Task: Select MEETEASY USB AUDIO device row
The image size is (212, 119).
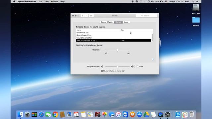Action: click(114, 40)
